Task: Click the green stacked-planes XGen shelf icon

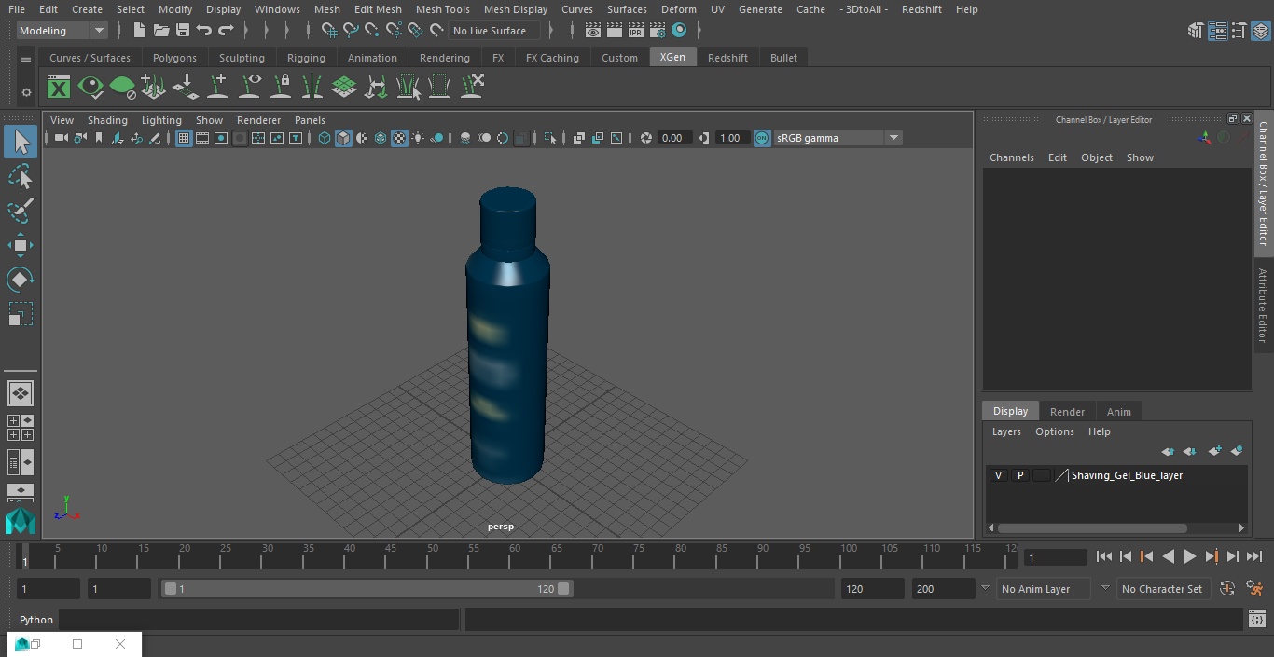Action: [x=344, y=88]
